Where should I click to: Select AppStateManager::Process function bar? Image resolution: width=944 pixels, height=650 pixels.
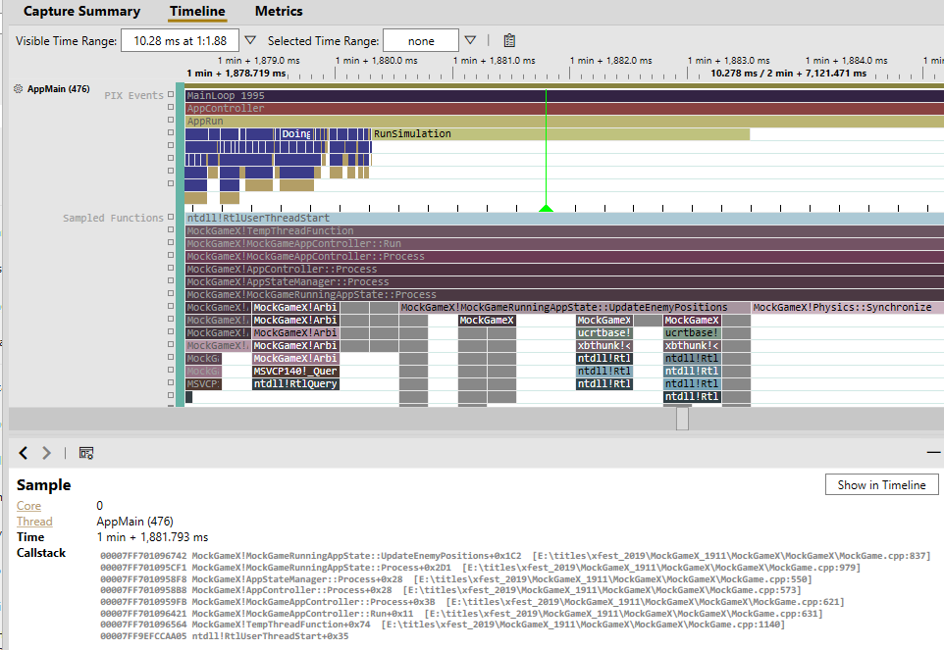[x=564, y=281]
